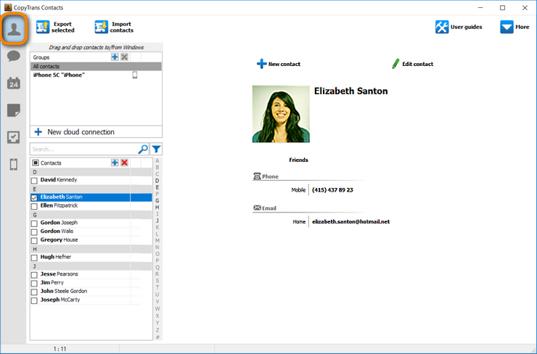Jump to letter D in alphabet index
The height and width of the screenshot is (354, 537).
click(x=157, y=181)
